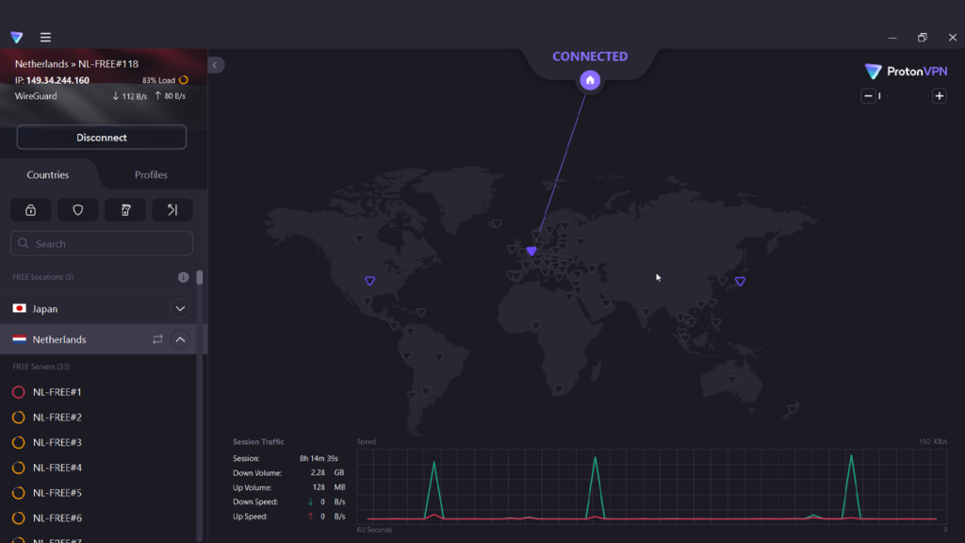The height and width of the screenshot is (543, 965).
Task: Click the Netherlands connected marker on map
Action: click(x=532, y=251)
